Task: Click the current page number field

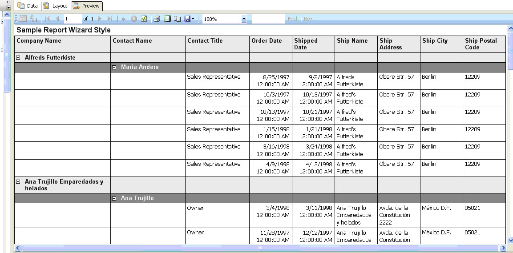Action: 72,19
